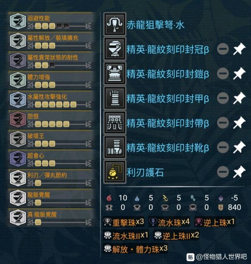
Task: Open the 重擊珠x3 decoration entry
Action: click(x=124, y=222)
